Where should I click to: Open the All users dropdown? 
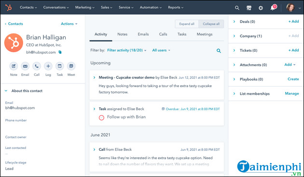pos(161,50)
